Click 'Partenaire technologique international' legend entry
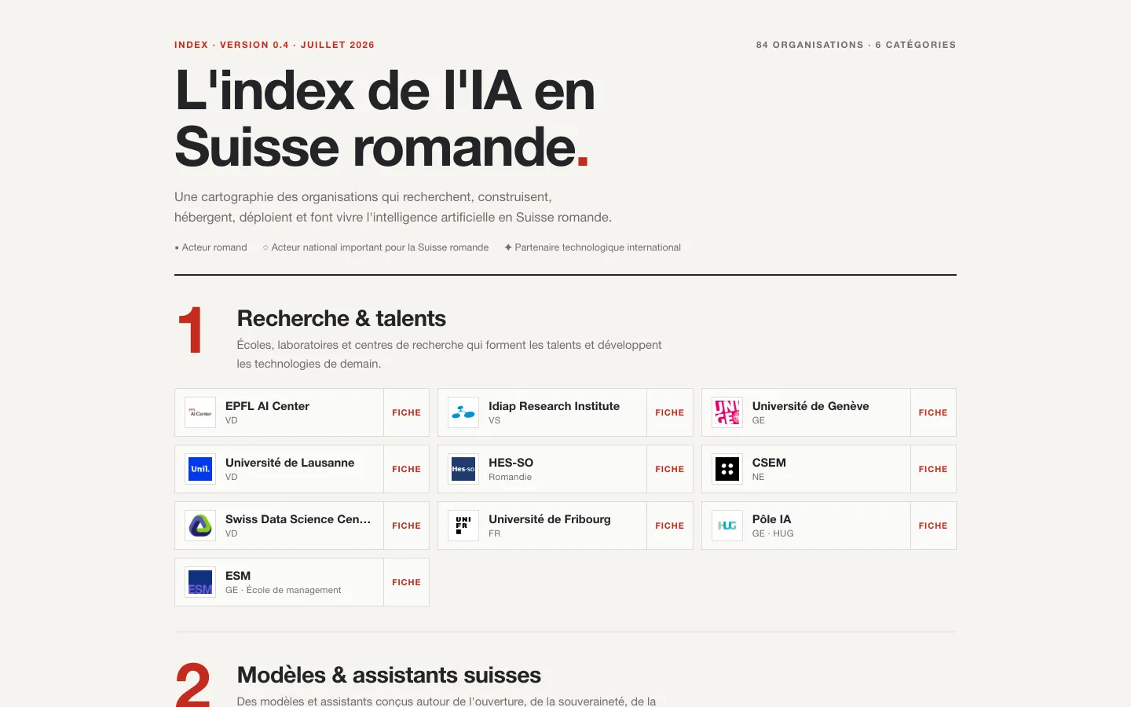Screen dimensions: 1131x707 [592, 247]
